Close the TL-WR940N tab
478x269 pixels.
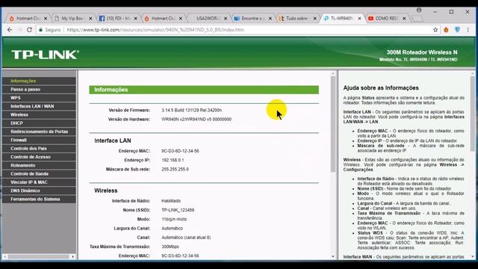pos(360,19)
